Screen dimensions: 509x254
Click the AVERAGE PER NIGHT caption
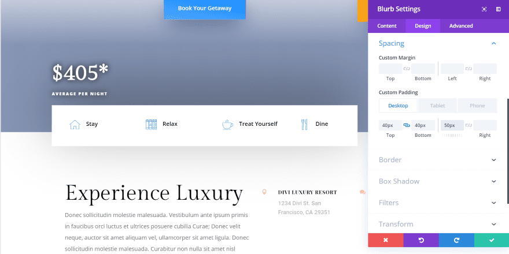[80, 94]
